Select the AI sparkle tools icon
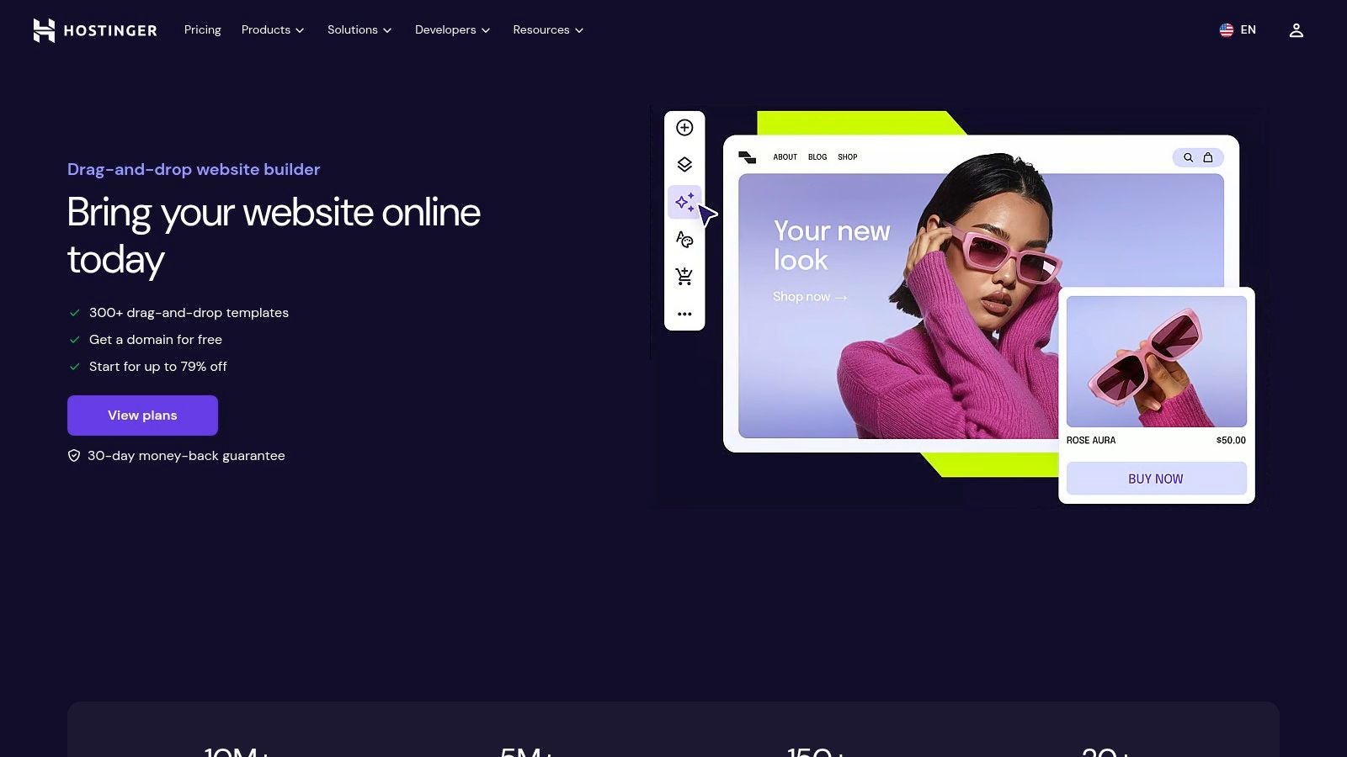Screen dimensions: 1347x757 (684, 202)
